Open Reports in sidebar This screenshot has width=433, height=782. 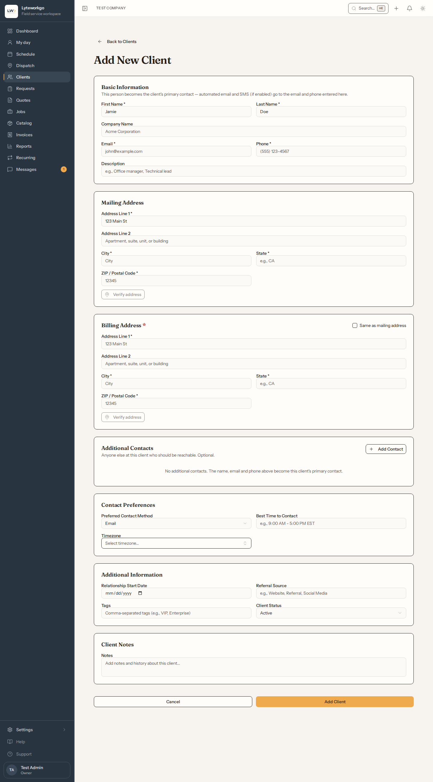pos(37,146)
